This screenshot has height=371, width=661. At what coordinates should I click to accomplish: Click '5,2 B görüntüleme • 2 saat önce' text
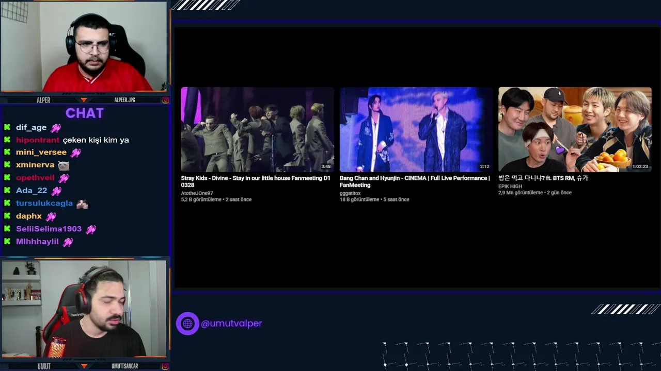pyautogui.click(x=216, y=199)
